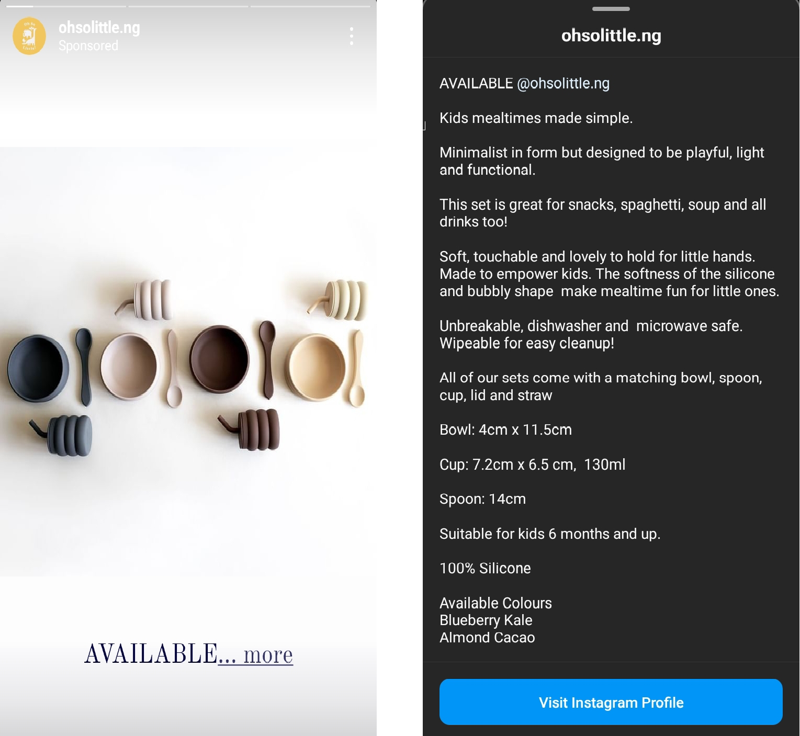Open the three-dot story options menu
The width and height of the screenshot is (800, 736).
pyautogui.click(x=352, y=36)
